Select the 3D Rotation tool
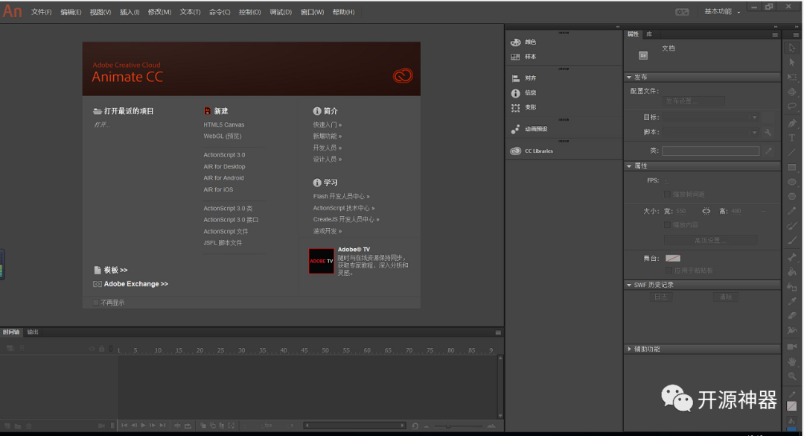Screen dimensions: 804x436 pos(792,92)
